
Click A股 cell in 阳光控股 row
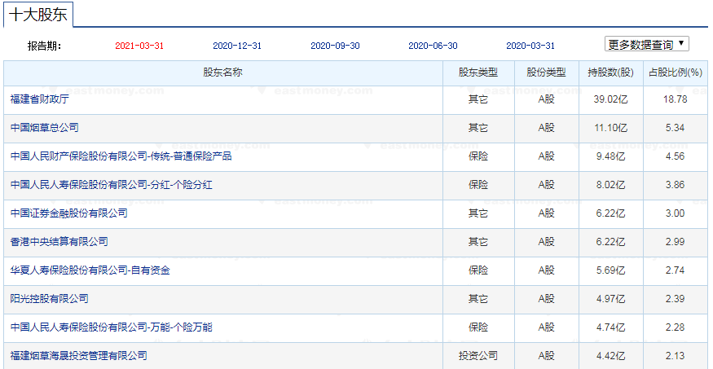[547, 299]
